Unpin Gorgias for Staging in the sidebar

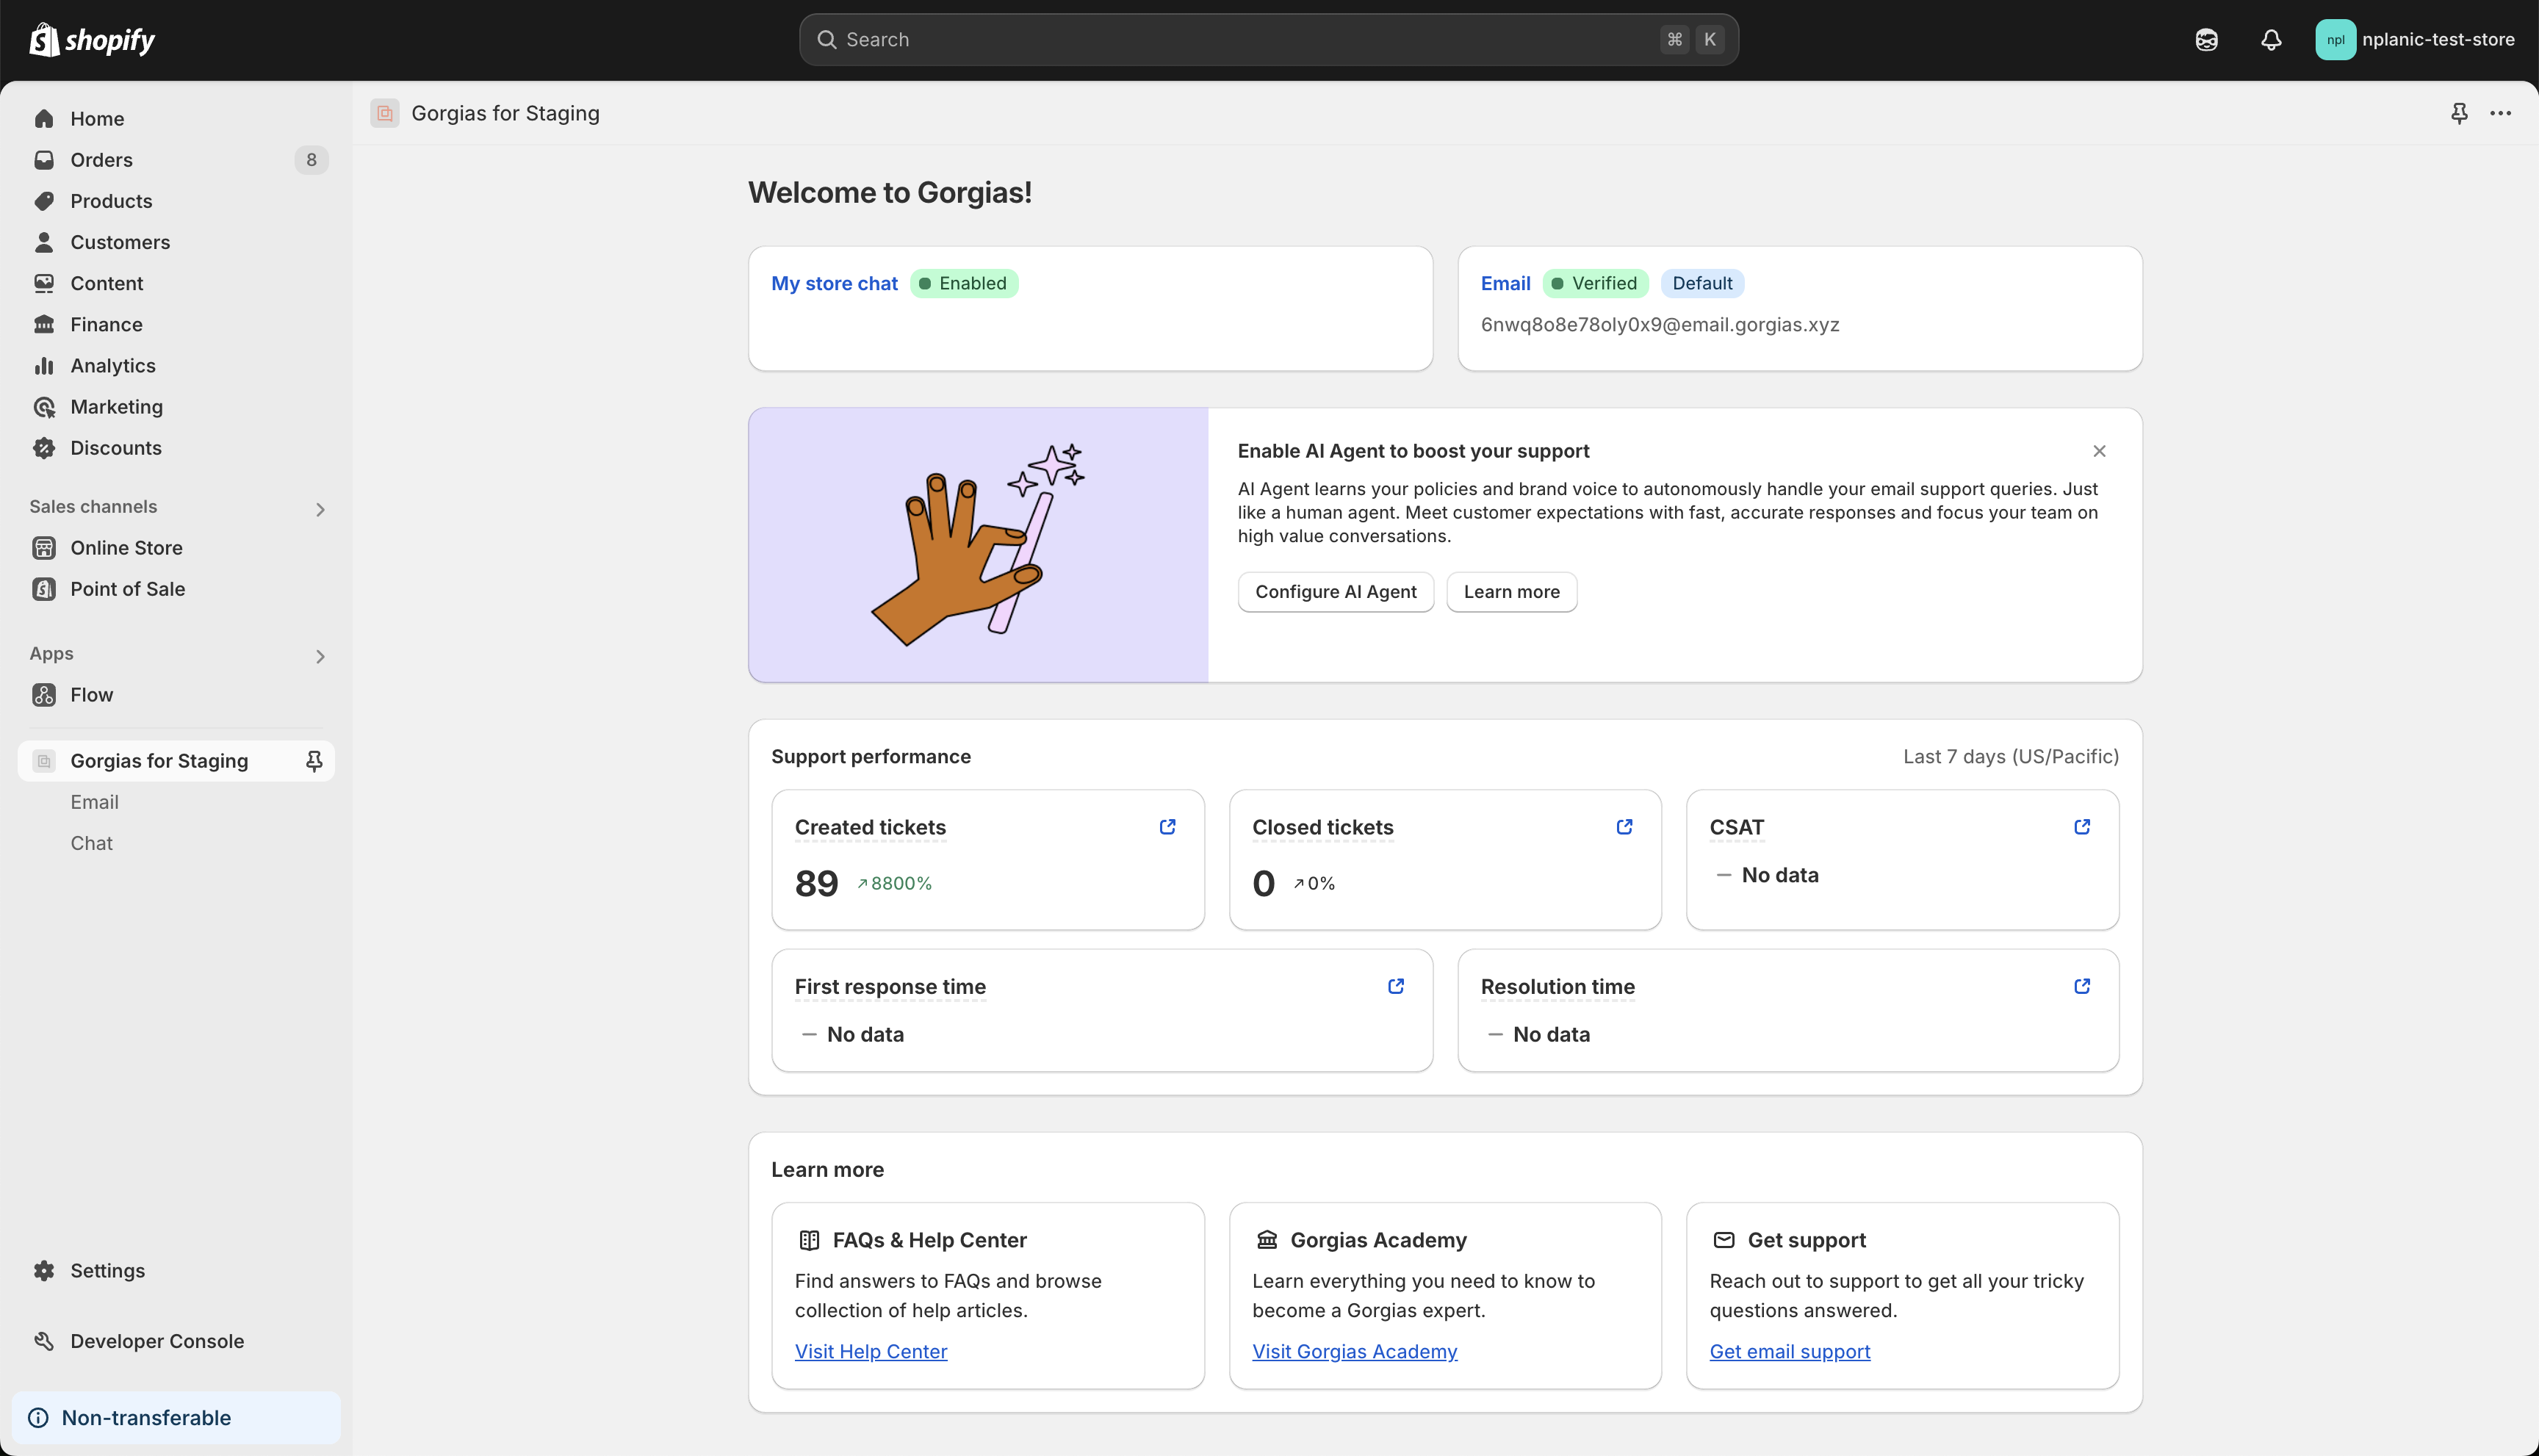[x=314, y=761]
